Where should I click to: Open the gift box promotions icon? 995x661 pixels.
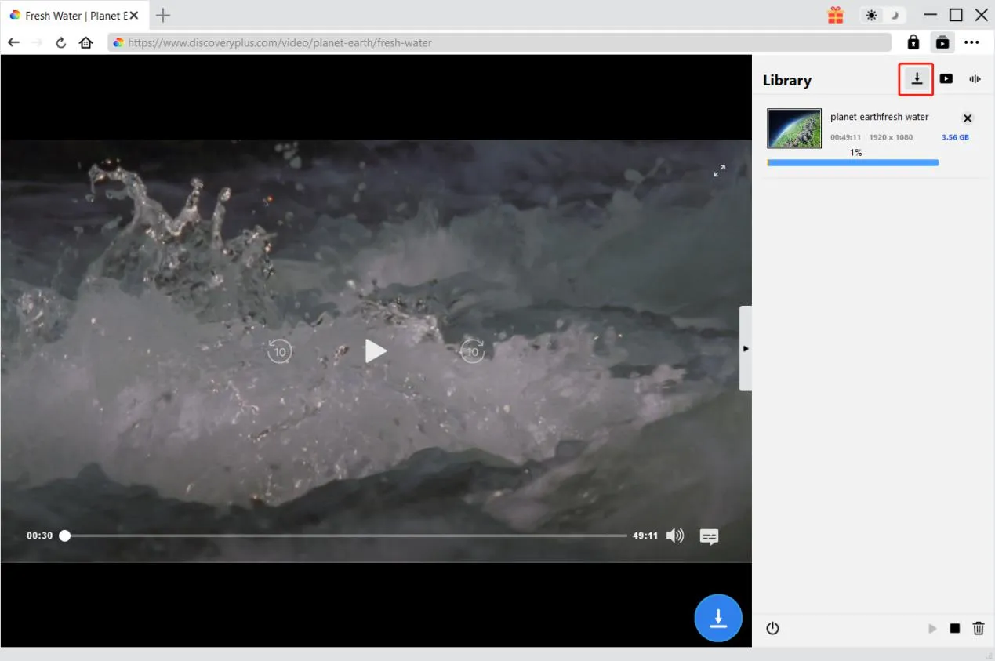(835, 15)
